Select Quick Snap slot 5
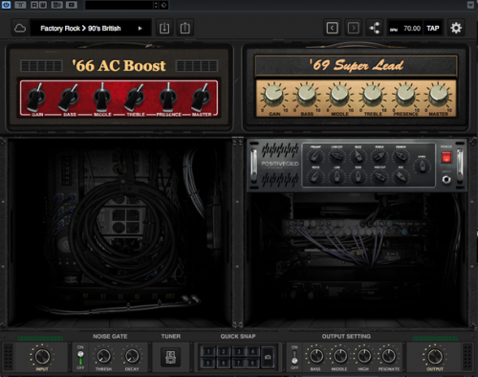Screen dimensions: 478x377 [x=208, y=363]
